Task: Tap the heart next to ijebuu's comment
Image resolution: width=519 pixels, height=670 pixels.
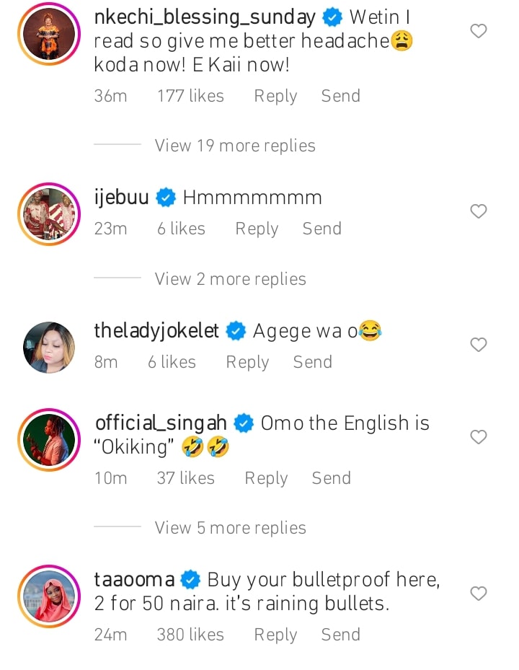Action: (x=478, y=211)
